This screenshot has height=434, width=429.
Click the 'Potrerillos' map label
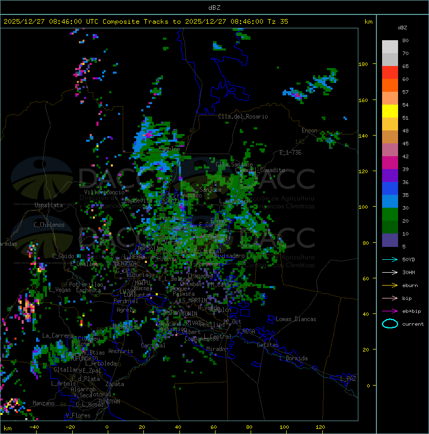tap(86, 285)
